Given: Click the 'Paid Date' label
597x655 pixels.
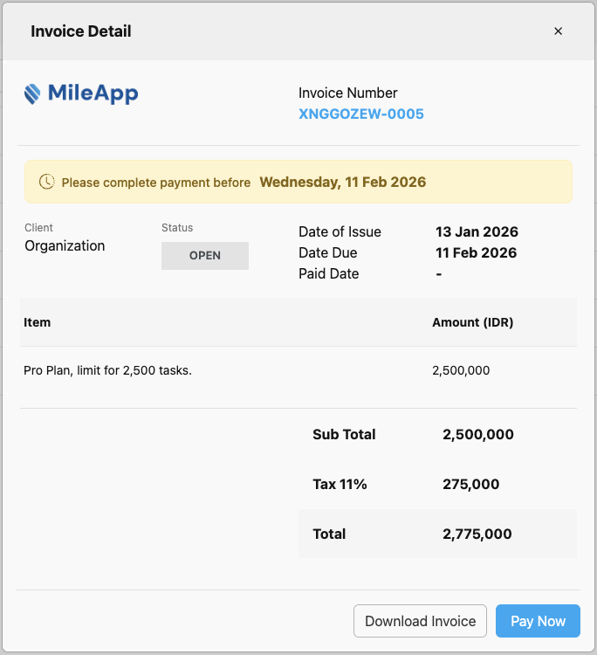Looking at the screenshot, I should 328,273.
